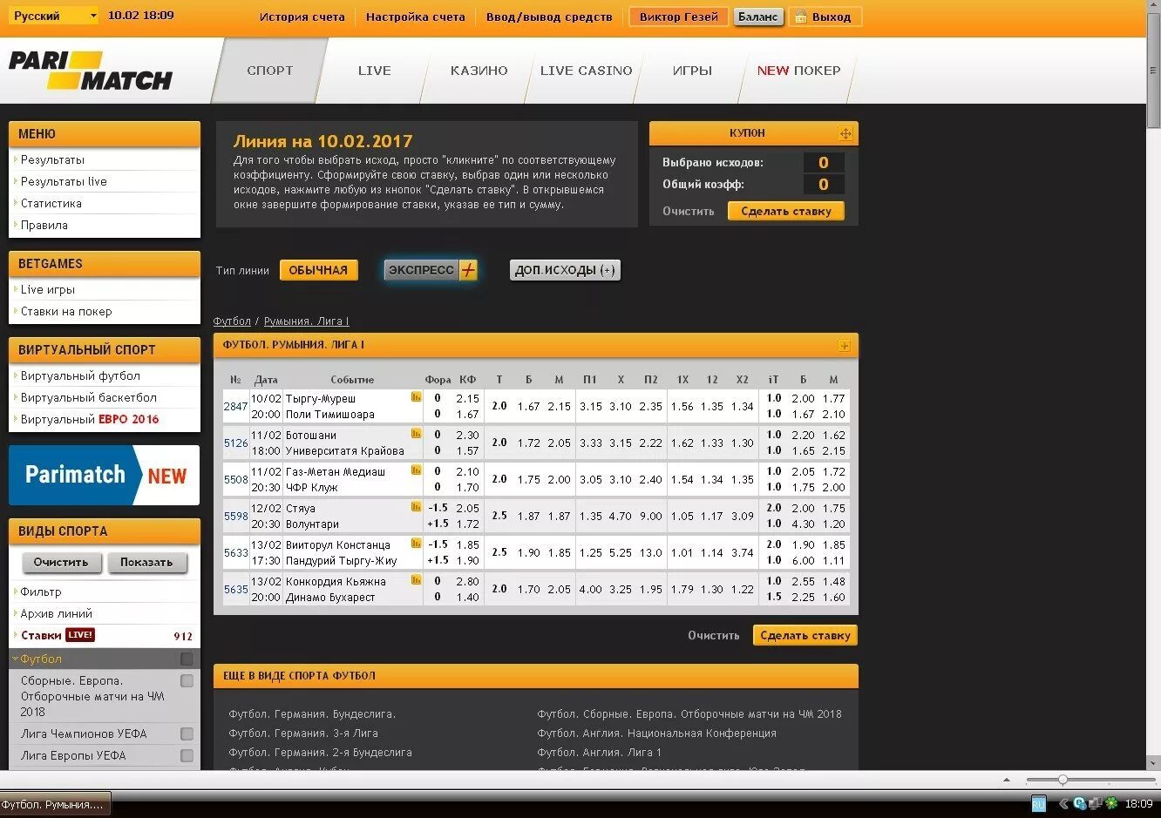This screenshot has width=1161, height=818.
Task: Open Футбол. Англия. Национальная Конференция link
Action: (x=656, y=733)
